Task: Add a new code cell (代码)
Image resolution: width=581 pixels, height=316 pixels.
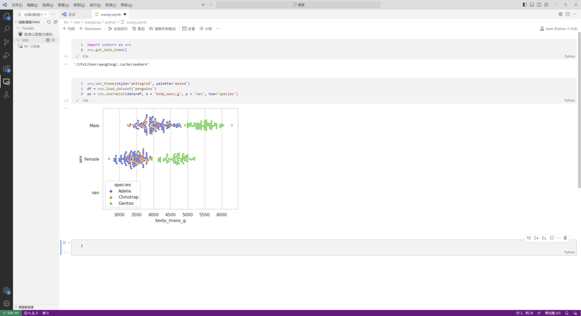Action: pos(68,29)
